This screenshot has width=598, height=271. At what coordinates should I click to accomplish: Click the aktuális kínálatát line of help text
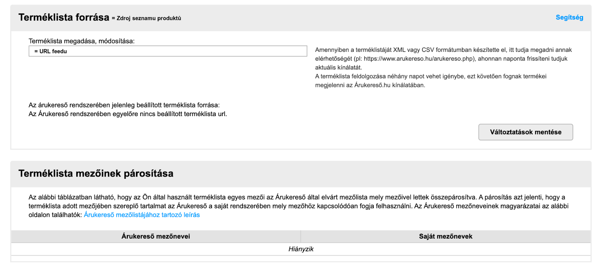point(339,68)
